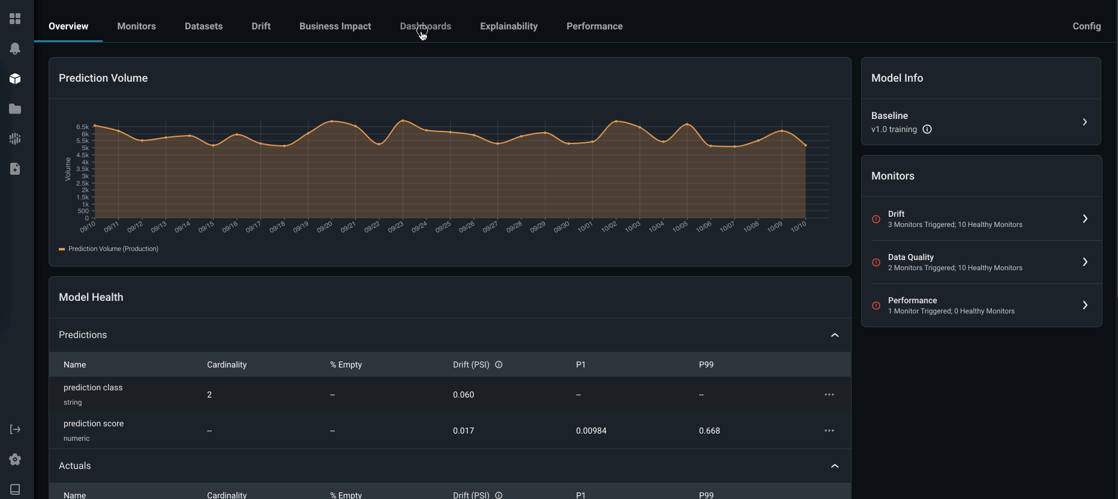Click the logout arrow icon in sidebar
This screenshot has height=499, width=1118.
point(15,429)
